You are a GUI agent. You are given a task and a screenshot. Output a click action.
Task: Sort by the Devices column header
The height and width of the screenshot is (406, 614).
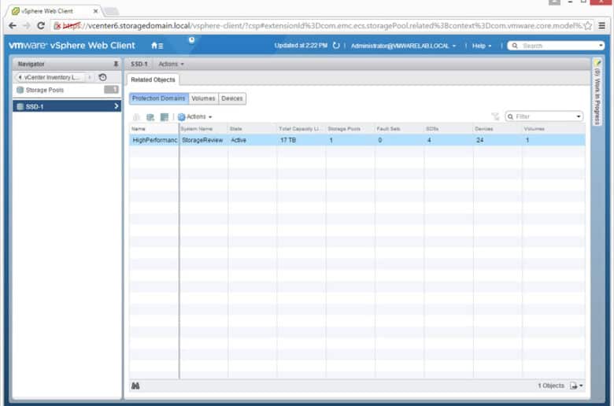pos(497,129)
